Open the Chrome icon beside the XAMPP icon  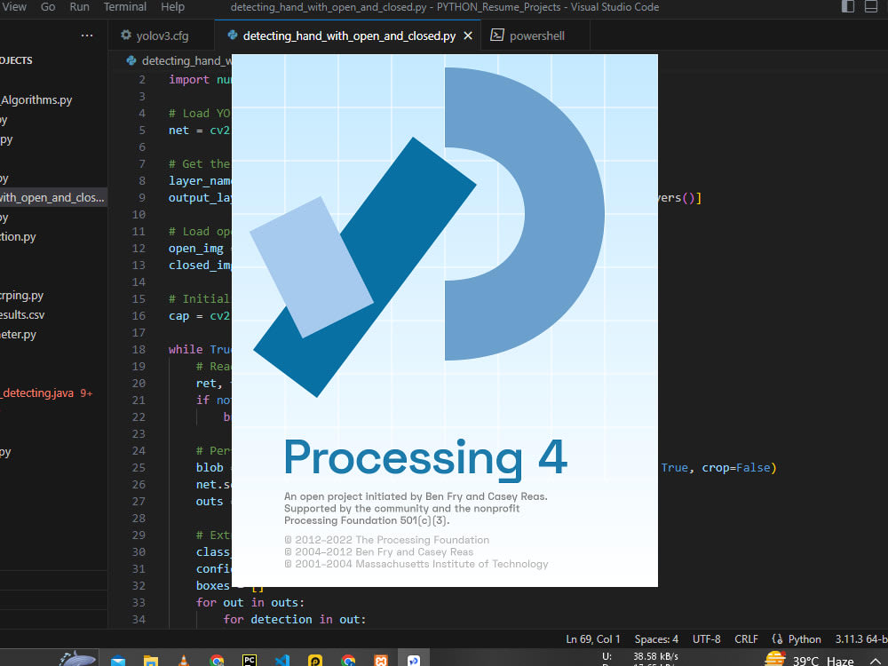pos(348,661)
